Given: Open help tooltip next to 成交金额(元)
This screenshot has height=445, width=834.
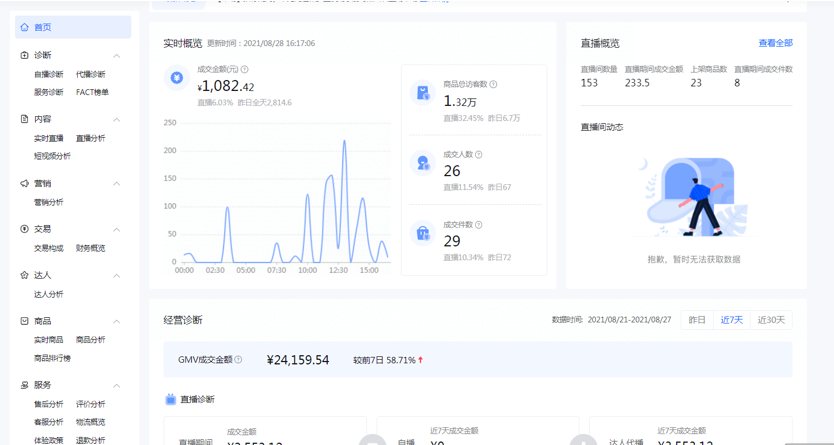Looking at the screenshot, I should point(245,70).
